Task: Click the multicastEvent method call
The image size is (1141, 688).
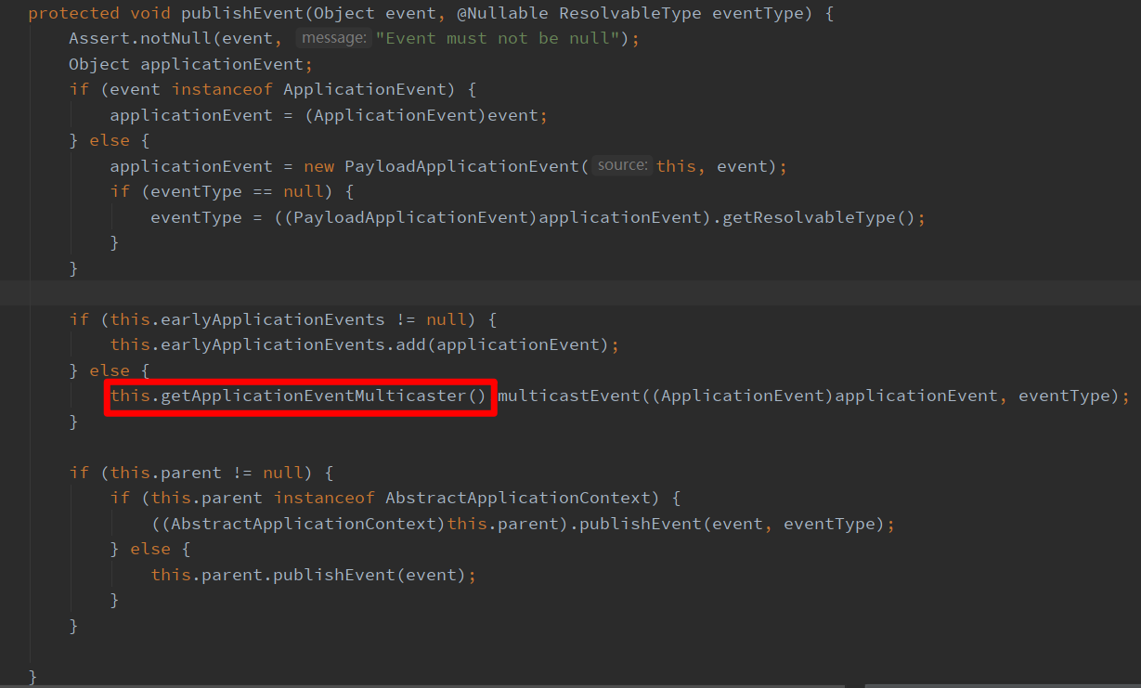Action: click(569, 396)
